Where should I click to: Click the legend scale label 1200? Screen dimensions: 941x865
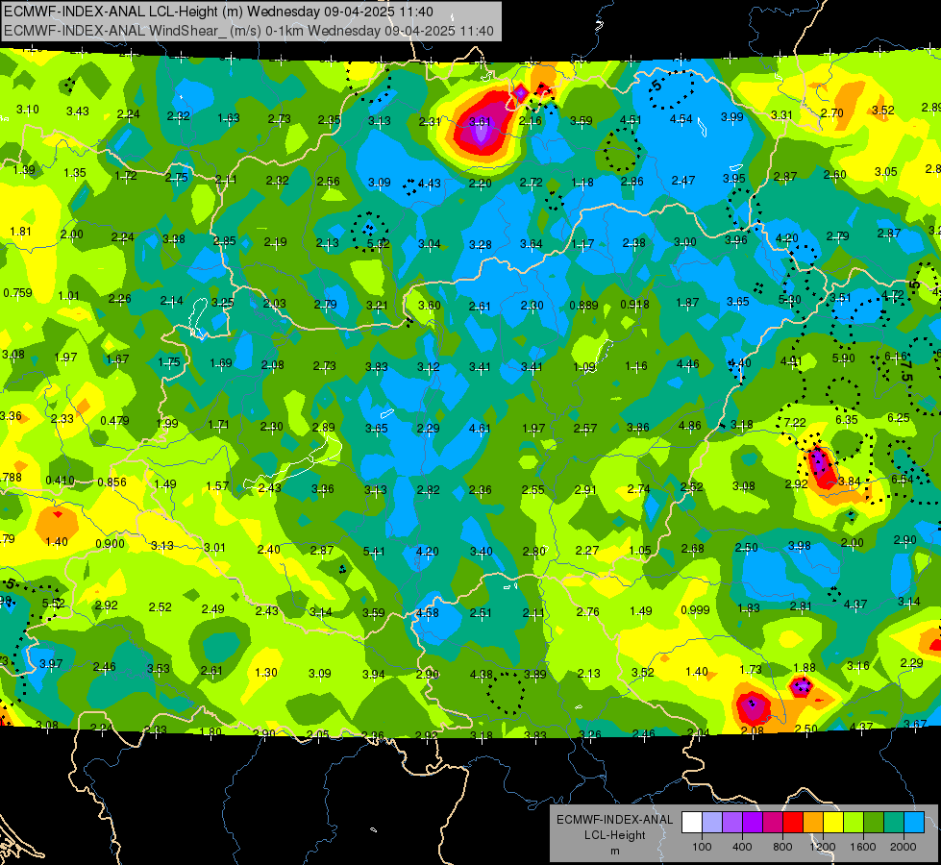[822, 847]
